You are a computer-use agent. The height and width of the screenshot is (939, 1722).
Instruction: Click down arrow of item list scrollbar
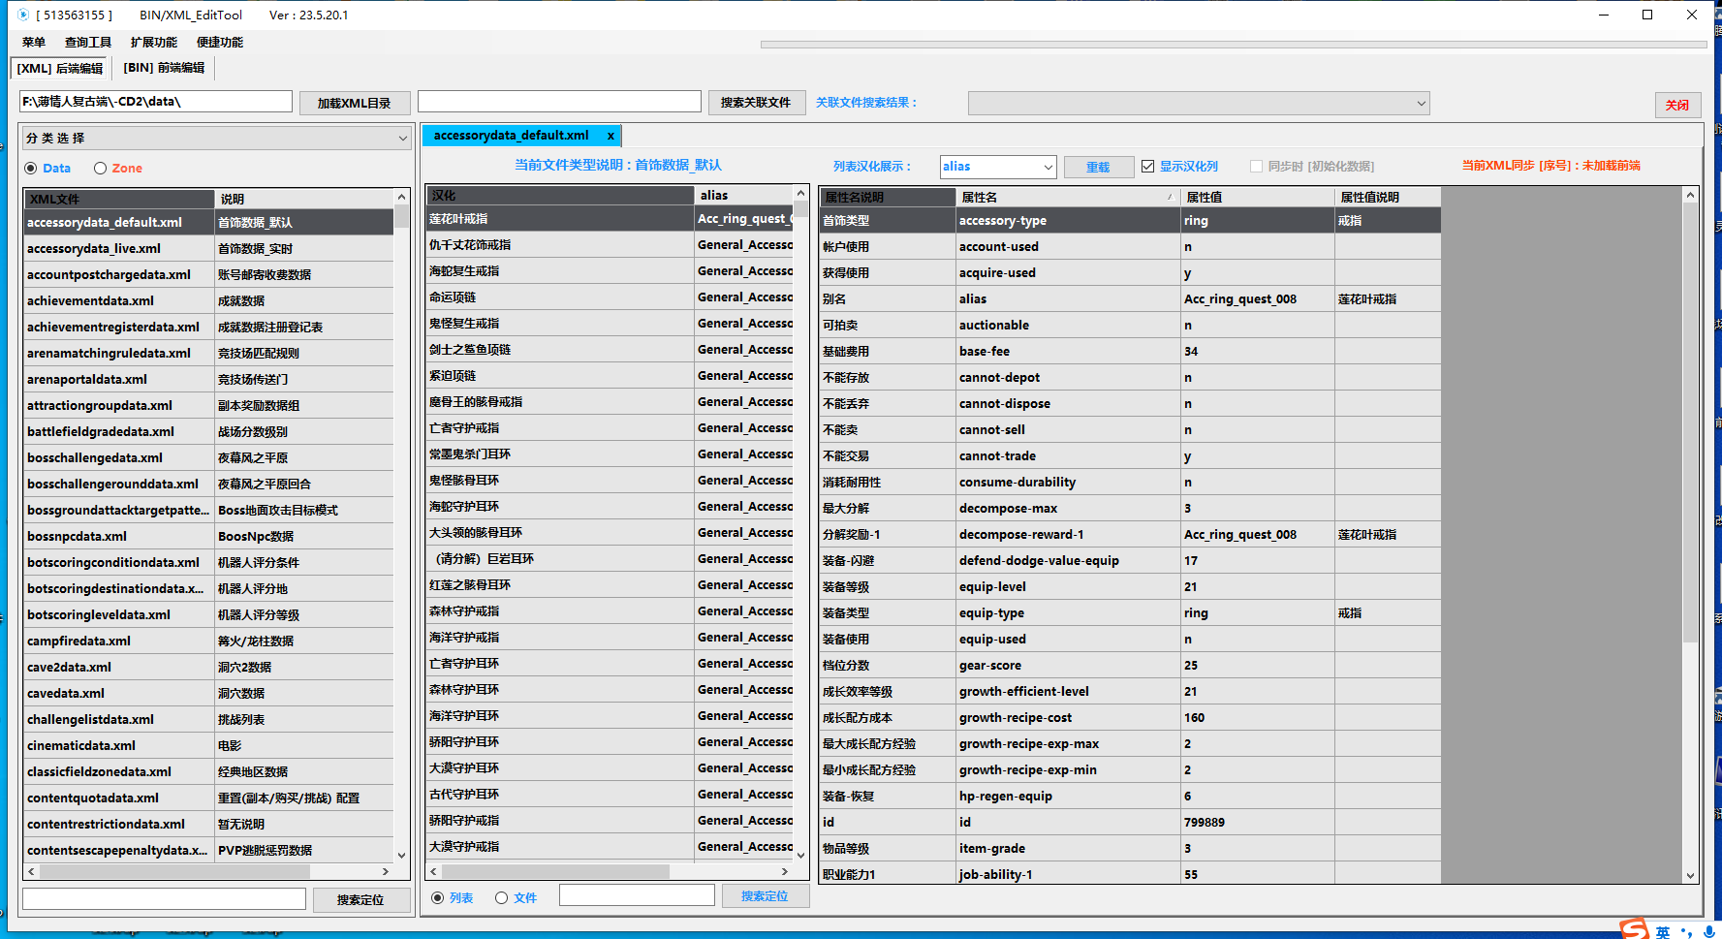[801, 855]
